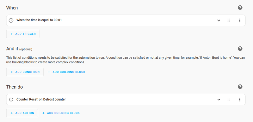The width and height of the screenshot is (253, 122).
Task: Open three-dot menu for Counter Reset action
Action: (240, 100)
